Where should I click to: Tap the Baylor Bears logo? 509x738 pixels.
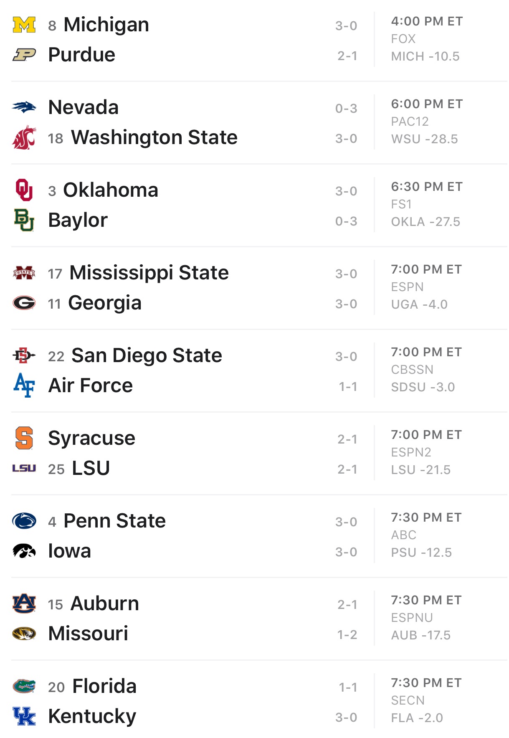click(24, 220)
